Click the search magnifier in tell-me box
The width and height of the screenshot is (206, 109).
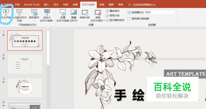[x=129, y=5]
